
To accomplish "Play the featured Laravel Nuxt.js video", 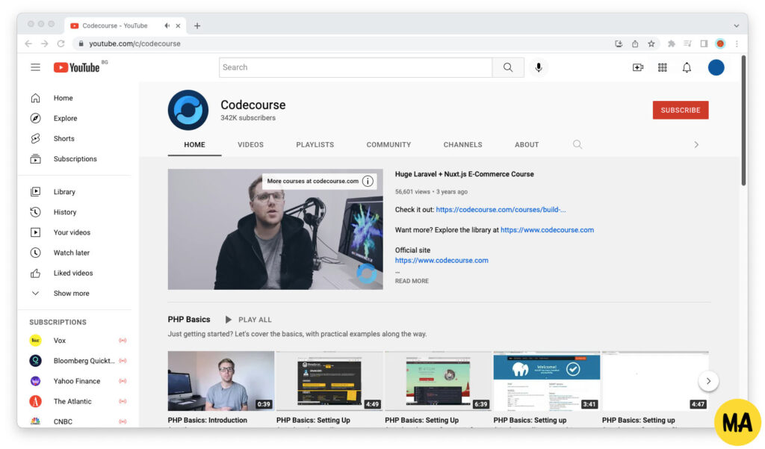I will click(275, 229).
